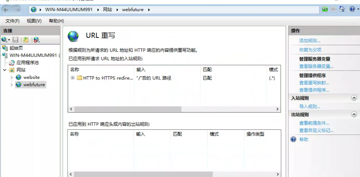Click the create new connection globe icon
The width and height of the screenshot is (360, 177).
click(5, 40)
